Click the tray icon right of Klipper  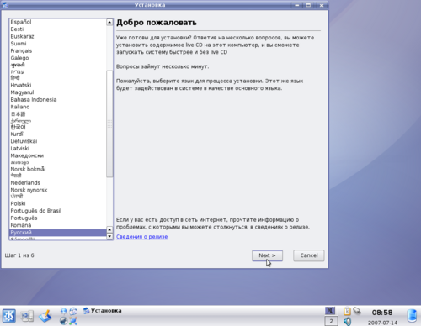coord(357,311)
